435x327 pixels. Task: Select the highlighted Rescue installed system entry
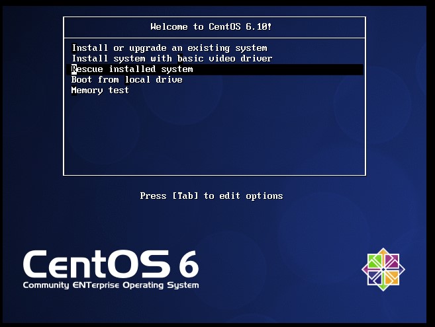tap(215, 69)
